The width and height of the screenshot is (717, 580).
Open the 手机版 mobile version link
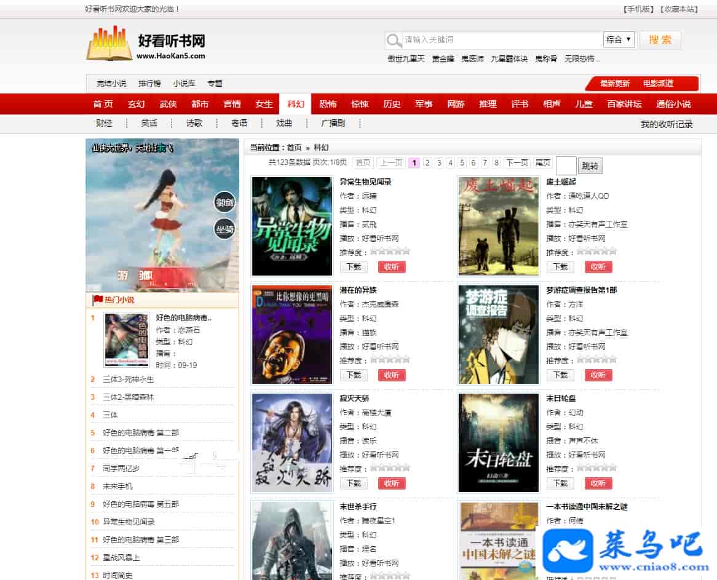[x=638, y=9]
